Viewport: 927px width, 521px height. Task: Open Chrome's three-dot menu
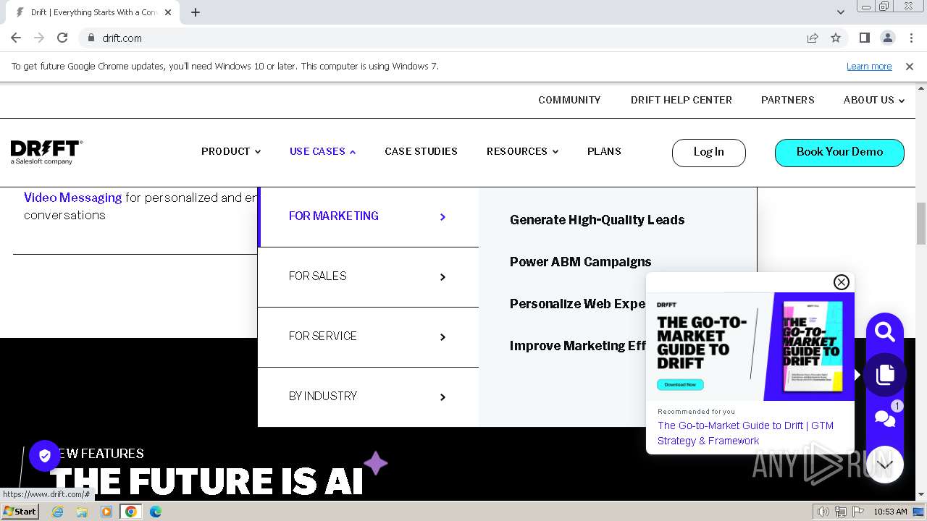point(910,38)
